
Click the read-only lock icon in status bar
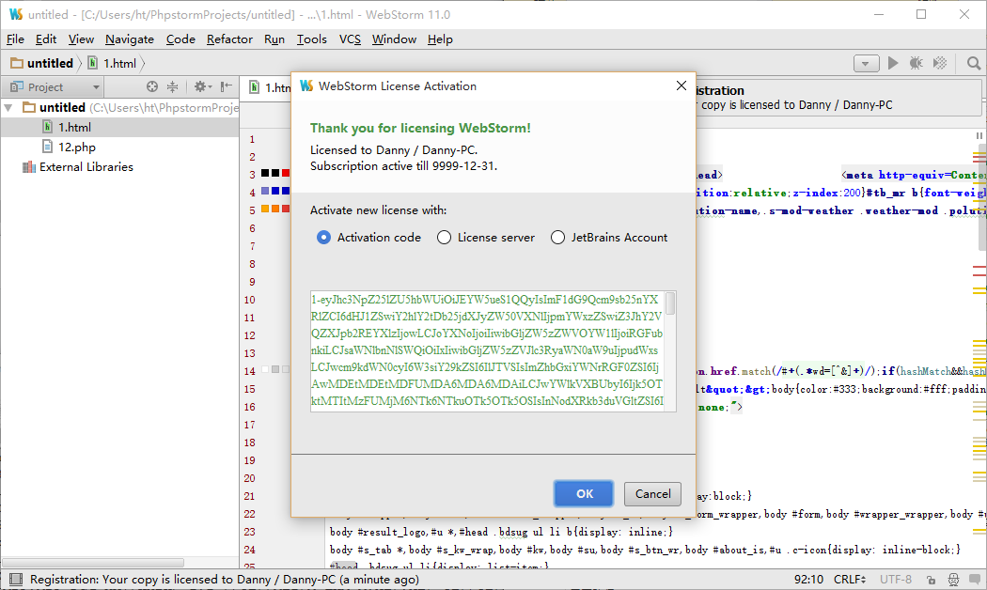click(x=930, y=580)
